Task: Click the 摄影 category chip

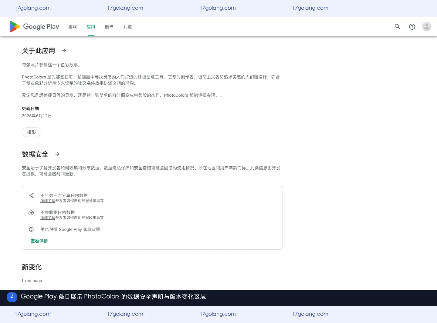Action: point(32,132)
